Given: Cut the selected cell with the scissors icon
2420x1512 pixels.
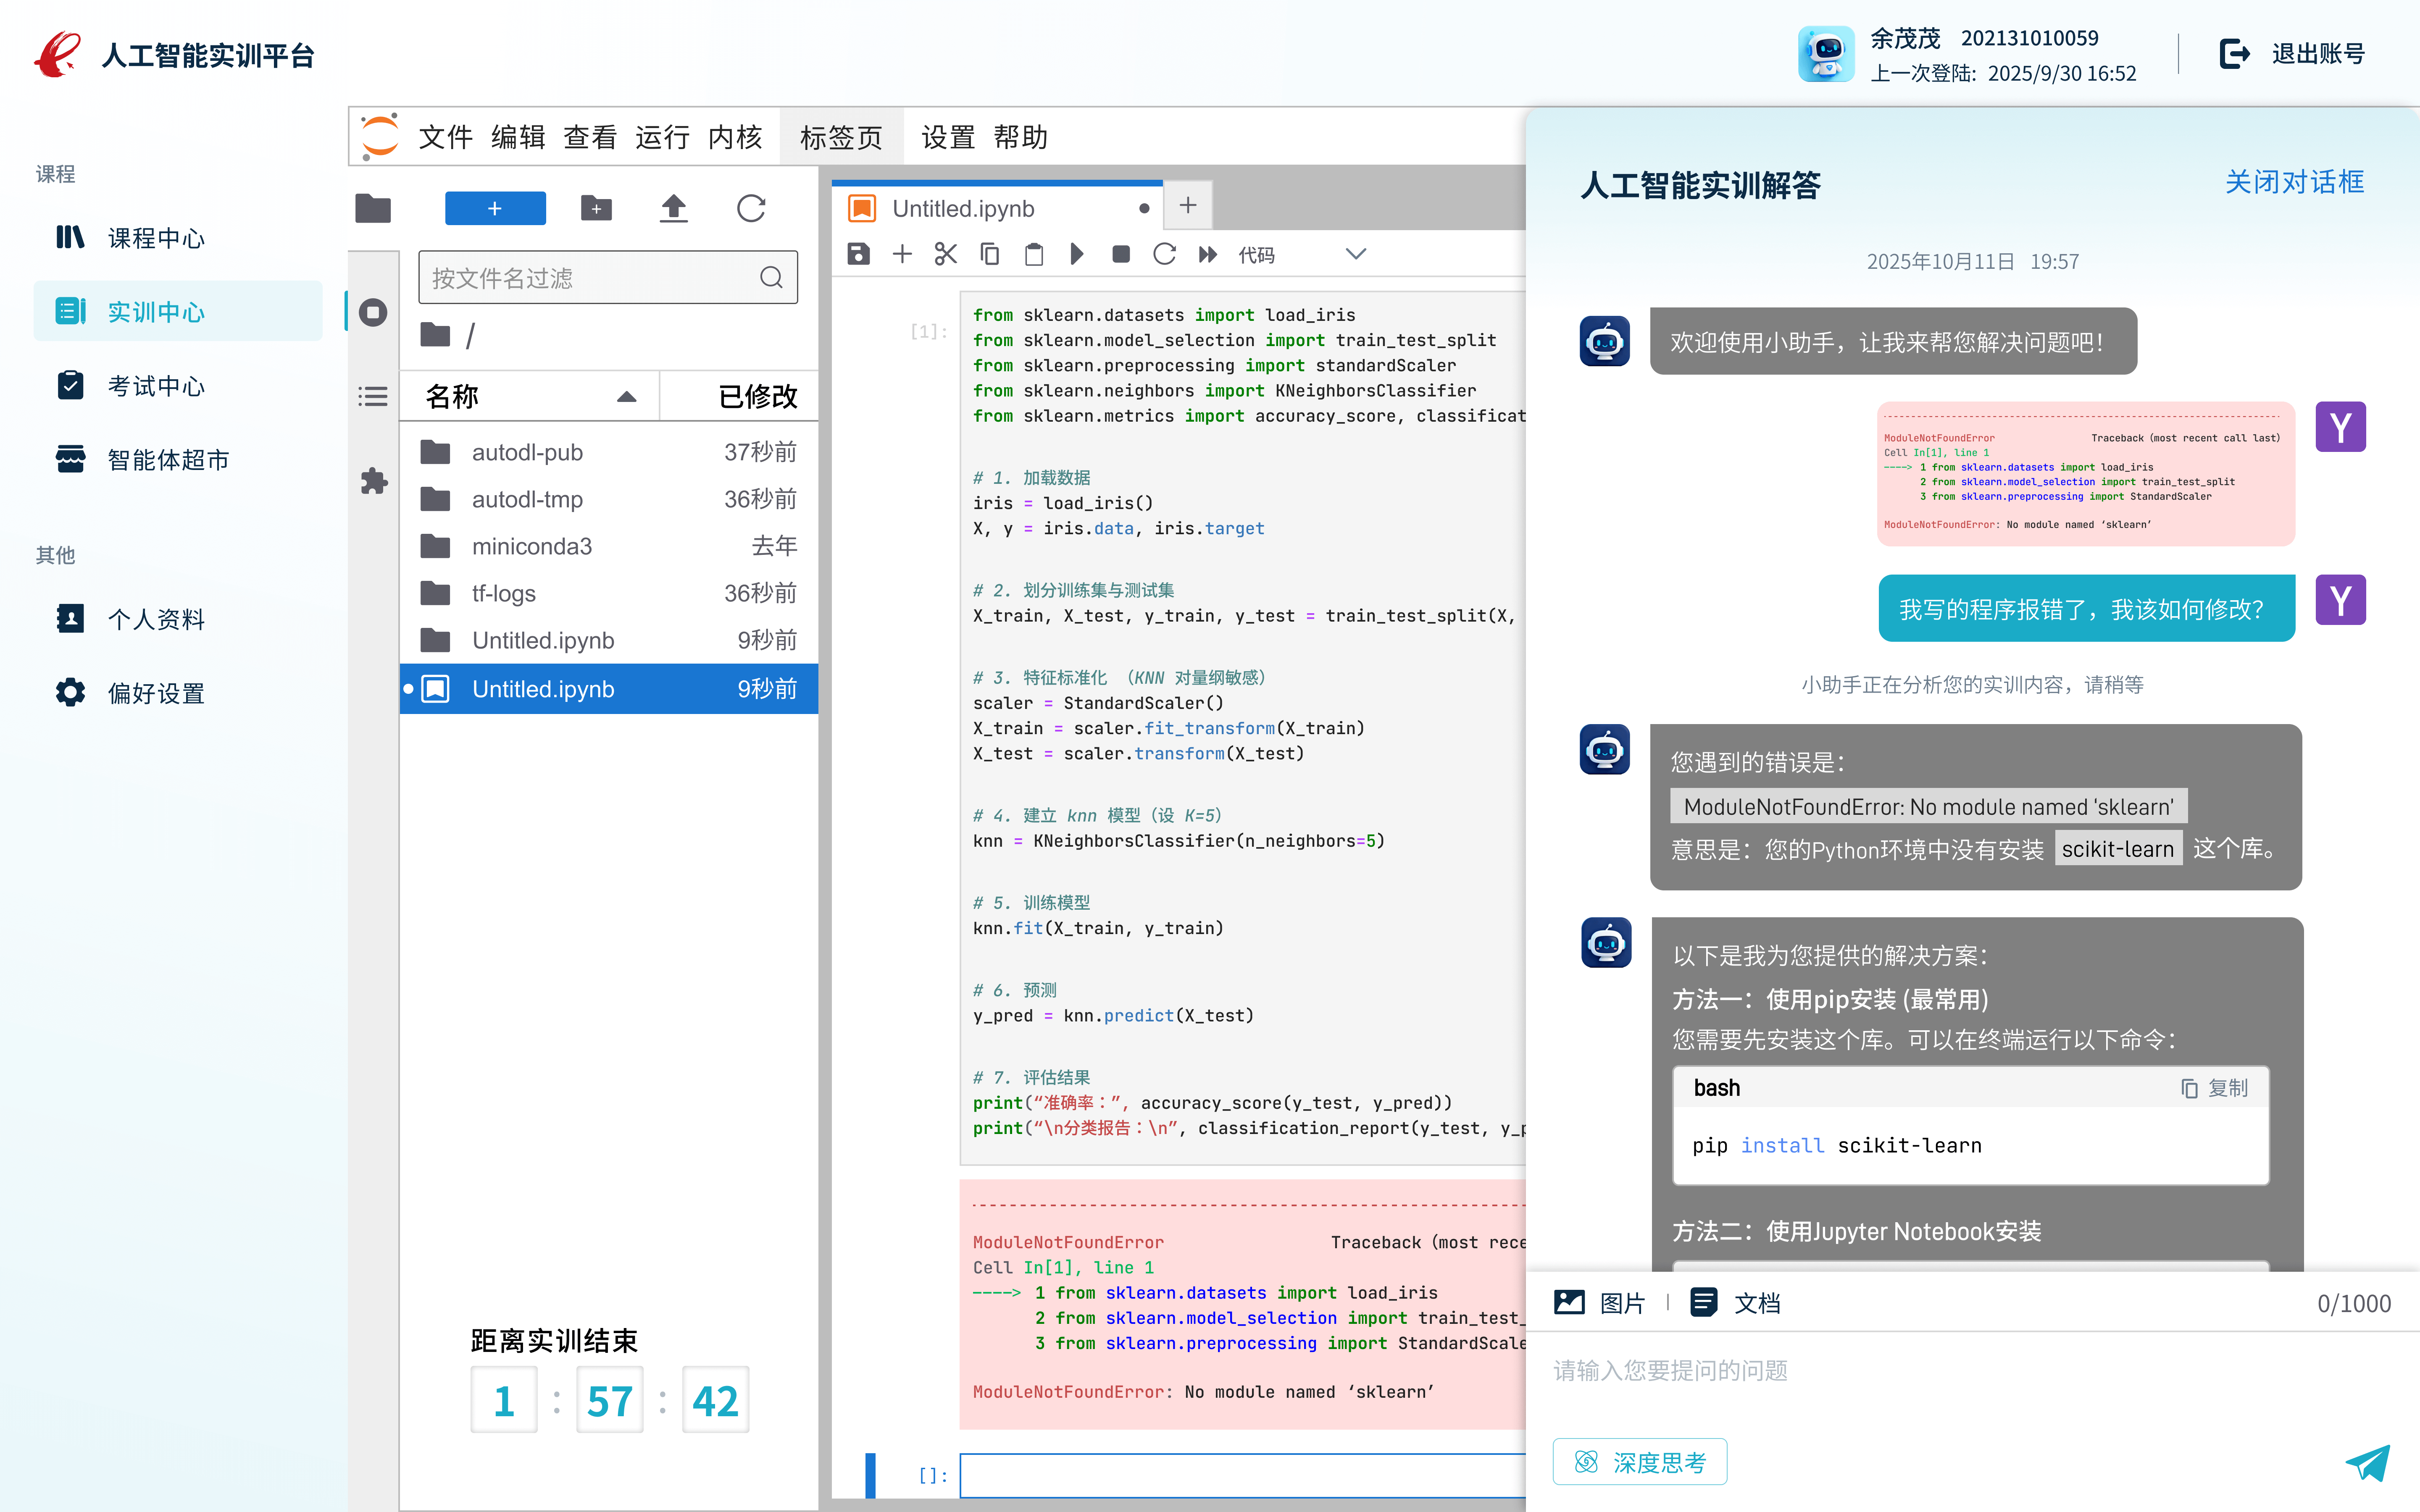Looking at the screenshot, I should click(x=945, y=254).
